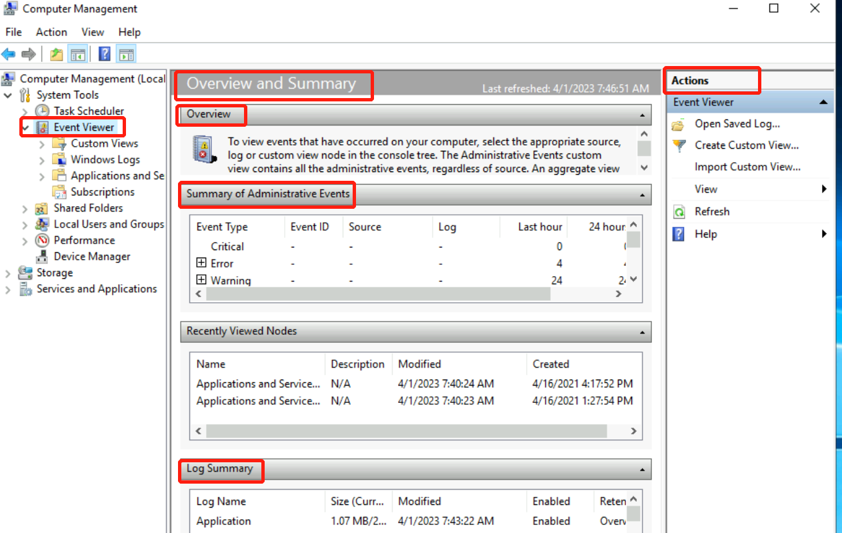This screenshot has width=842, height=533.
Task: Click the Create Custom View funnel icon
Action: [679, 145]
